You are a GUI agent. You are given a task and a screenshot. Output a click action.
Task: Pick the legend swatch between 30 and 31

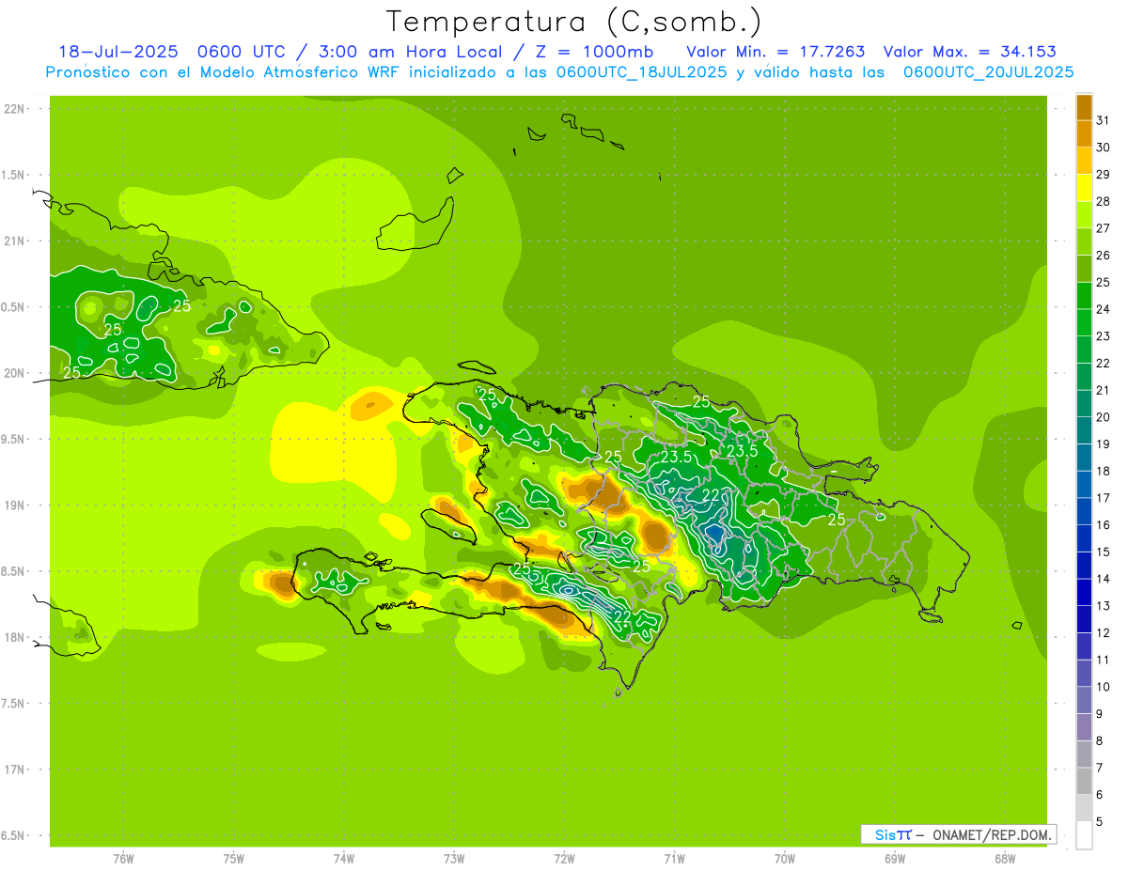1084,134
